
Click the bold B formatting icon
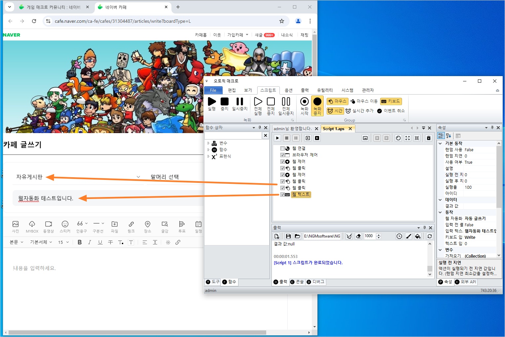pos(80,242)
